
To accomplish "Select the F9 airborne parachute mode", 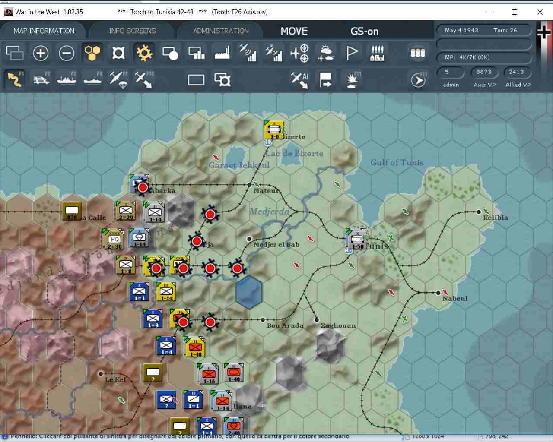I will click(118, 79).
